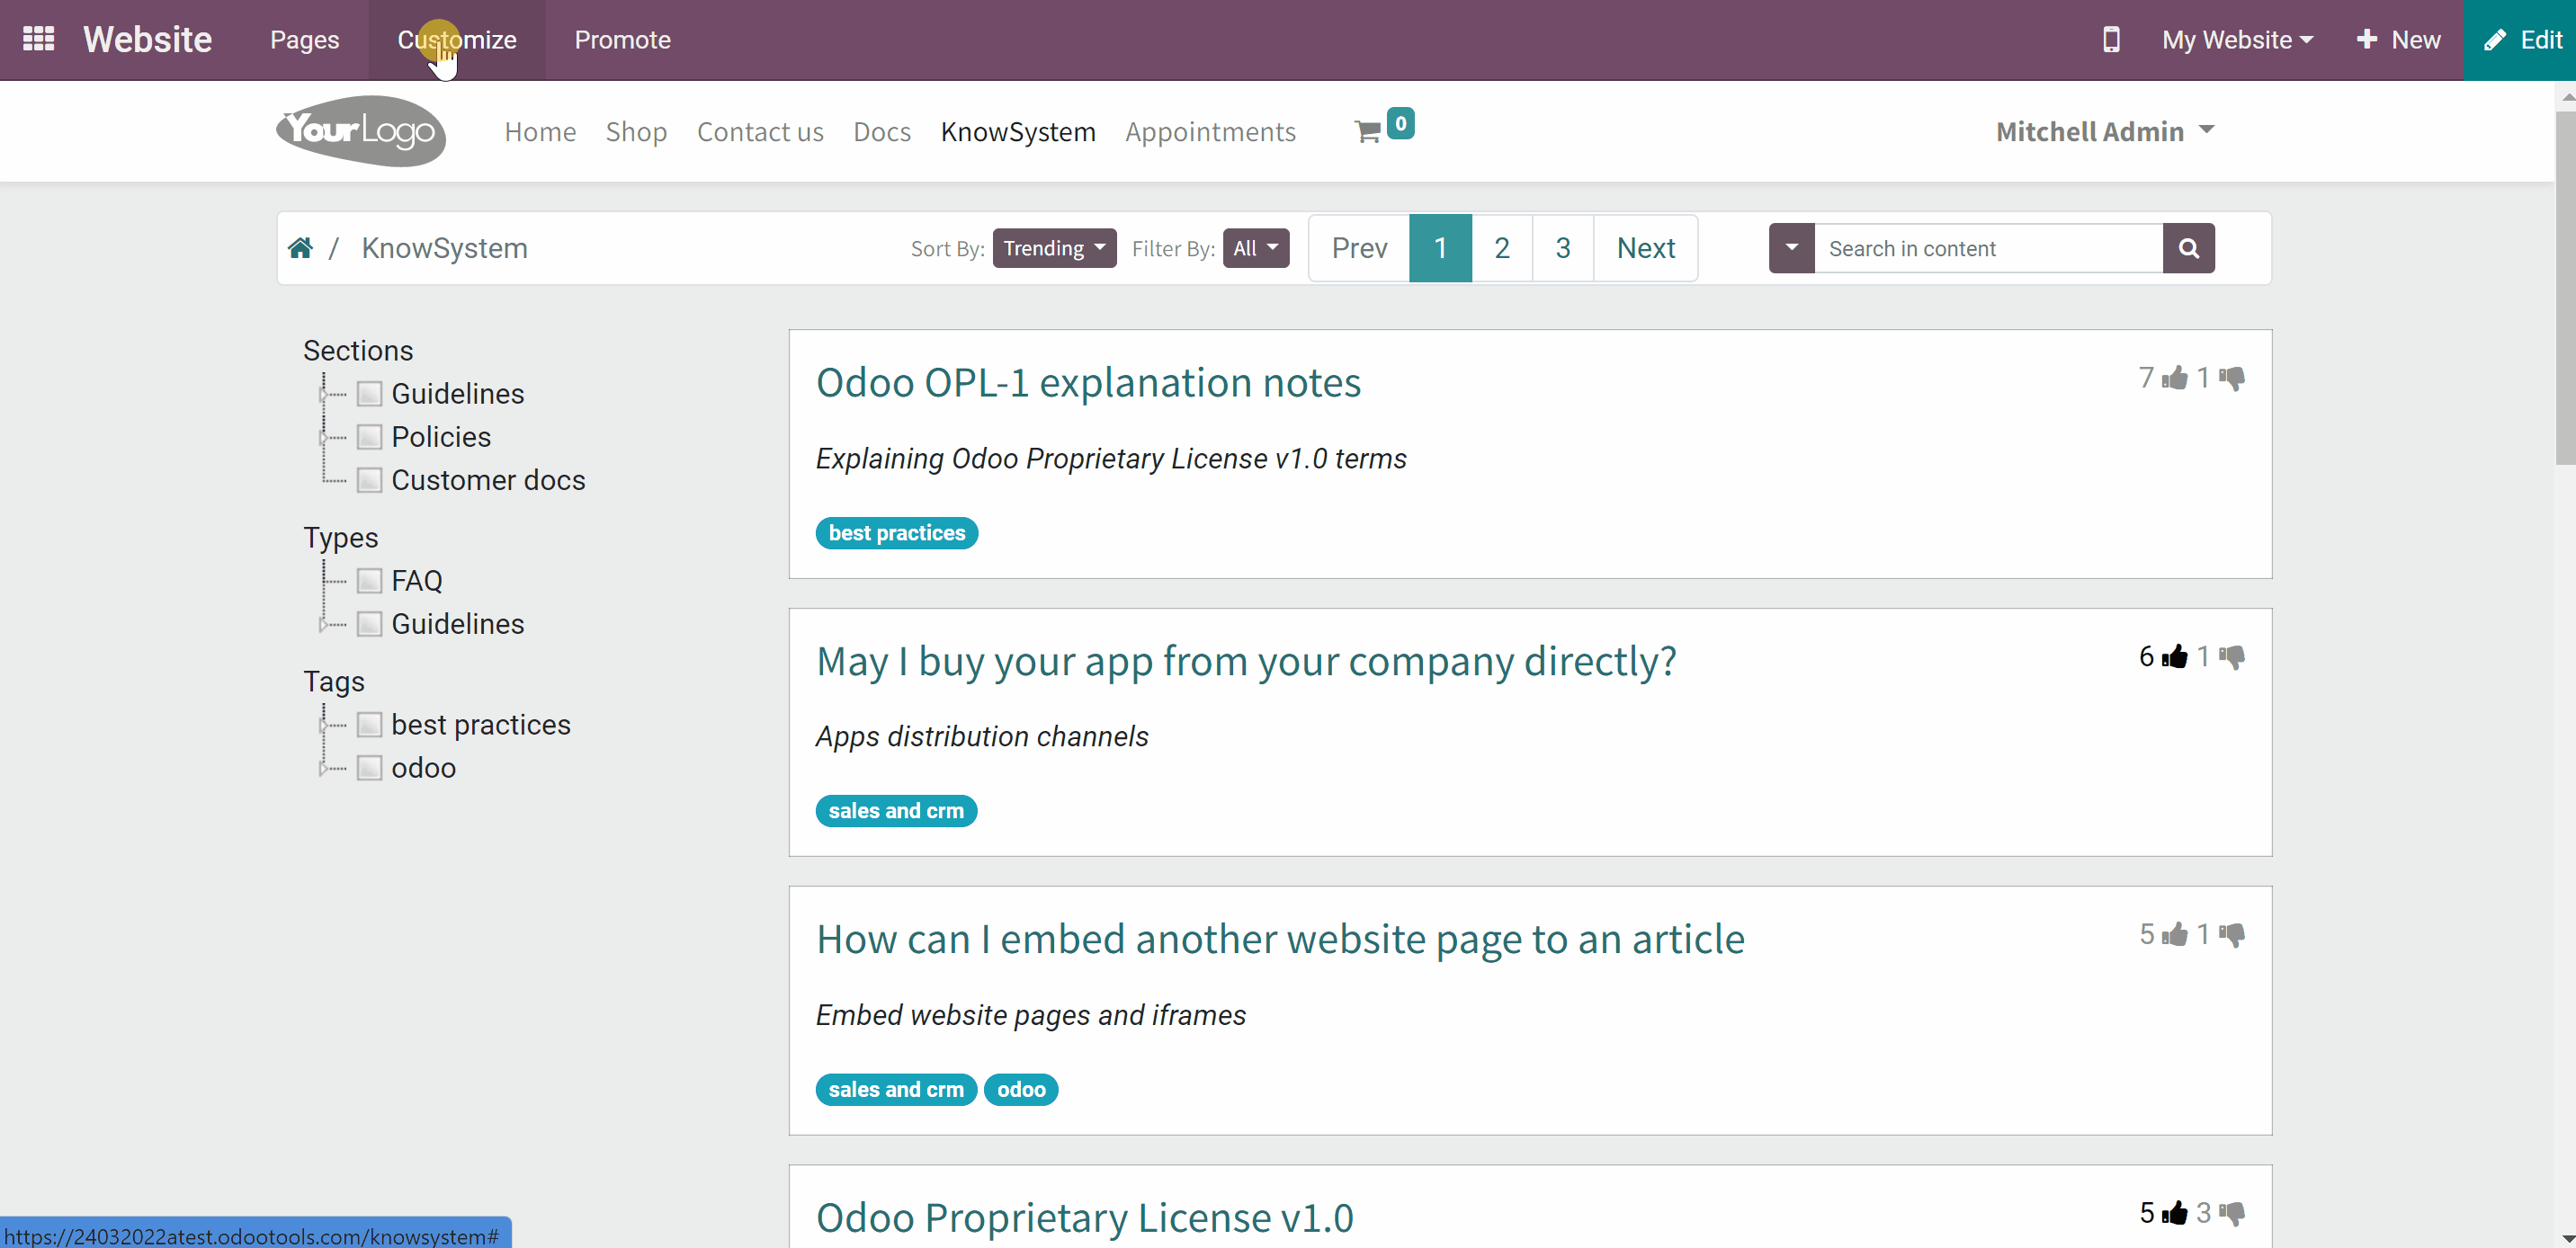Open the Promote menu
This screenshot has height=1248, width=2576.
tap(622, 40)
